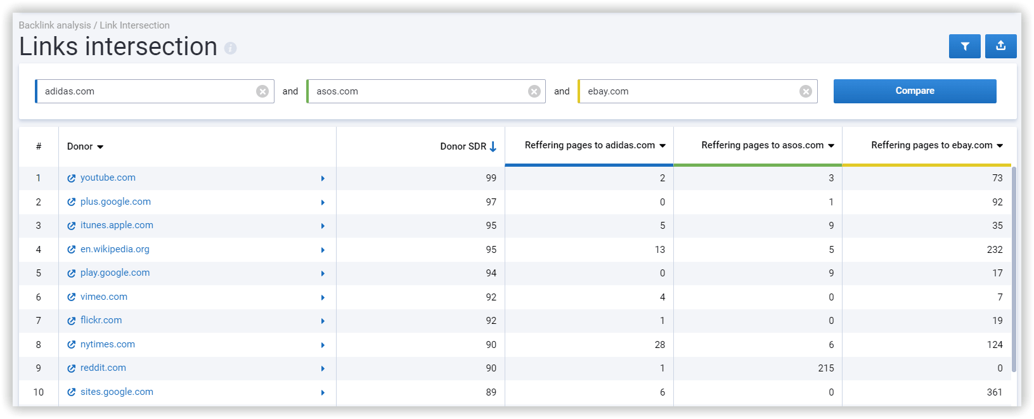Open the itunes.apple.com donor link

click(117, 225)
